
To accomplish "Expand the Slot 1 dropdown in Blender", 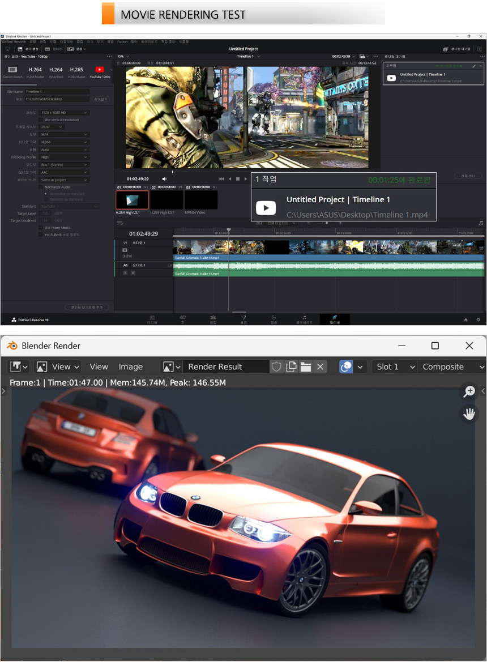I will 394,367.
